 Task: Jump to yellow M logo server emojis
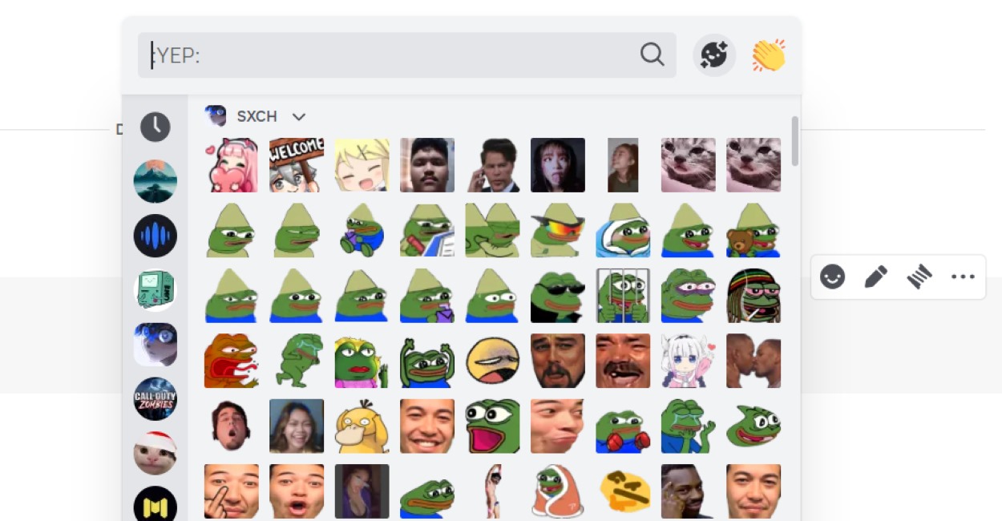(156, 505)
